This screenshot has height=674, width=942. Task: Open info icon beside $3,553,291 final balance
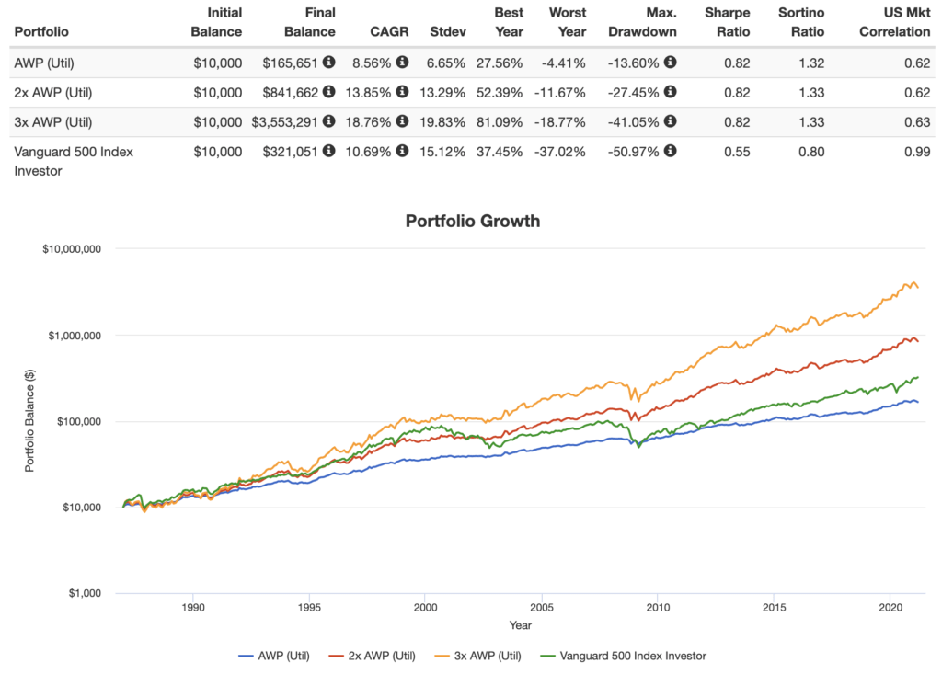pyautogui.click(x=329, y=121)
